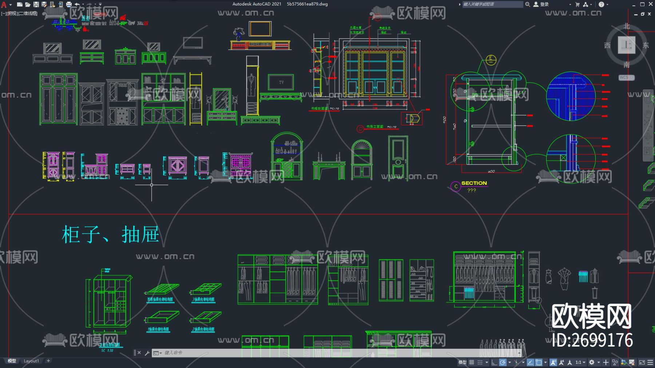The height and width of the screenshot is (368, 655).
Task: Click the search magnifier icon in title bar
Action: tap(527, 4)
